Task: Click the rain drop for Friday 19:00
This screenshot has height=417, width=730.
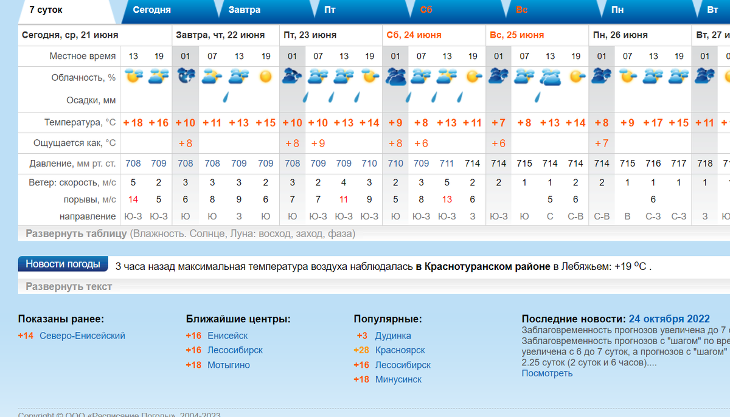Action: point(358,97)
